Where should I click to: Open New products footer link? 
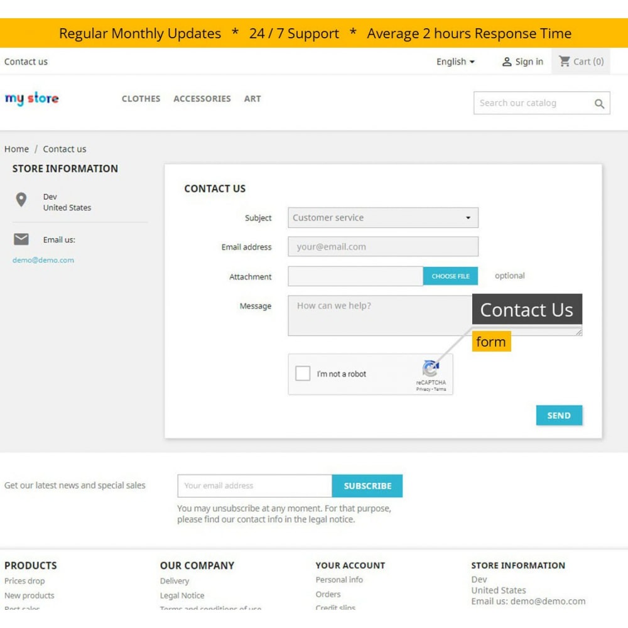point(30,595)
